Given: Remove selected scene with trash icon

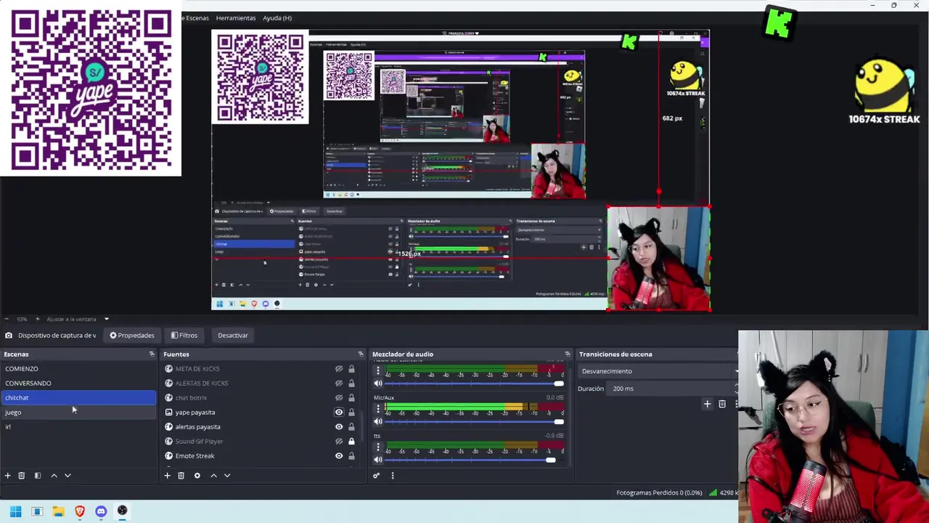Looking at the screenshot, I should 22,475.
